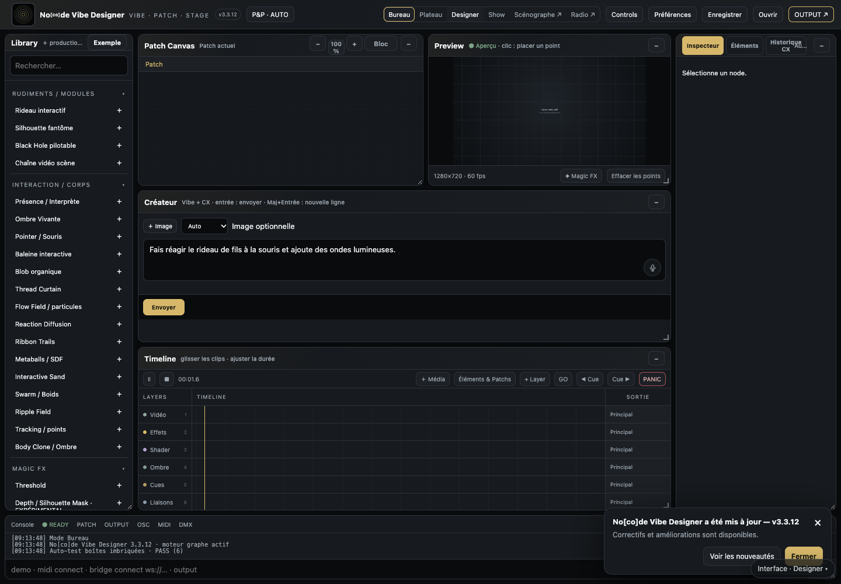841x584 pixels.
Task: Add the Ombre Vivante module
Action: click(119, 219)
